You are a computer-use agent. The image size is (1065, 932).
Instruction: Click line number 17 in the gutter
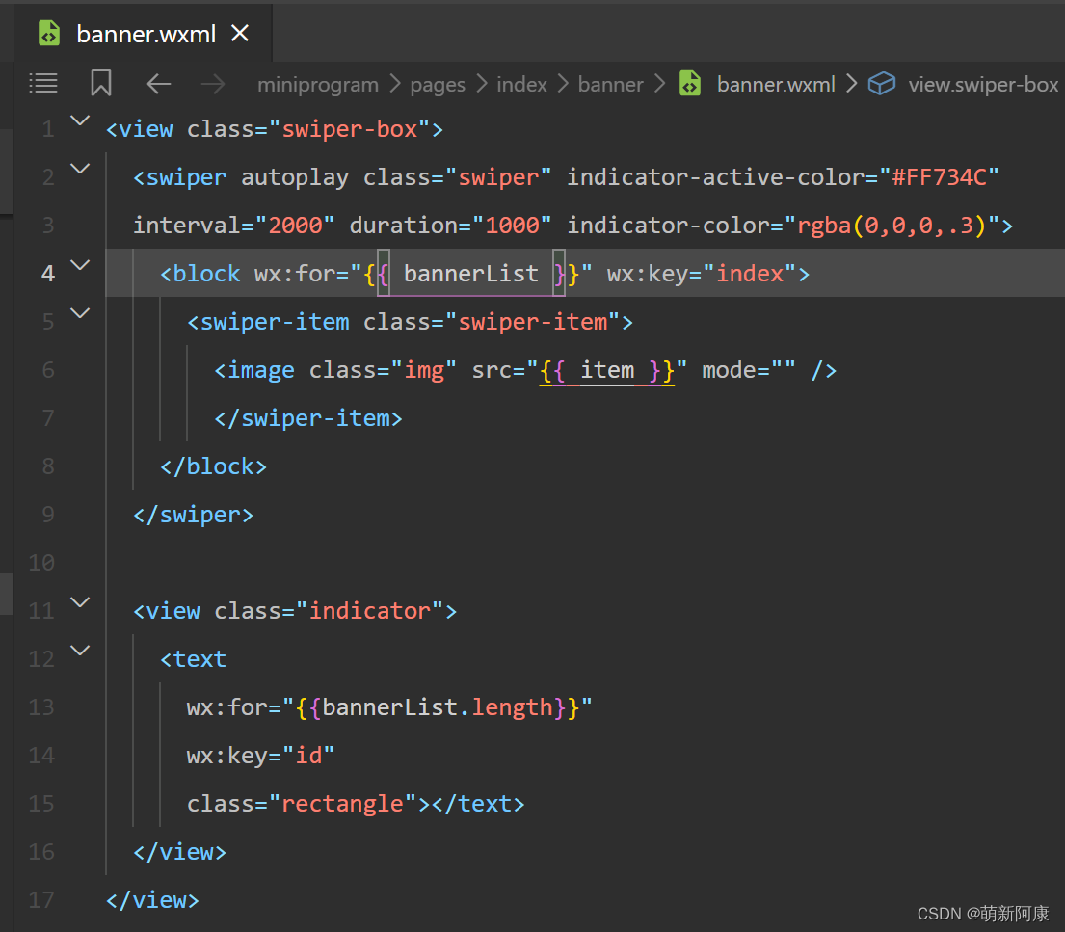[40, 900]
